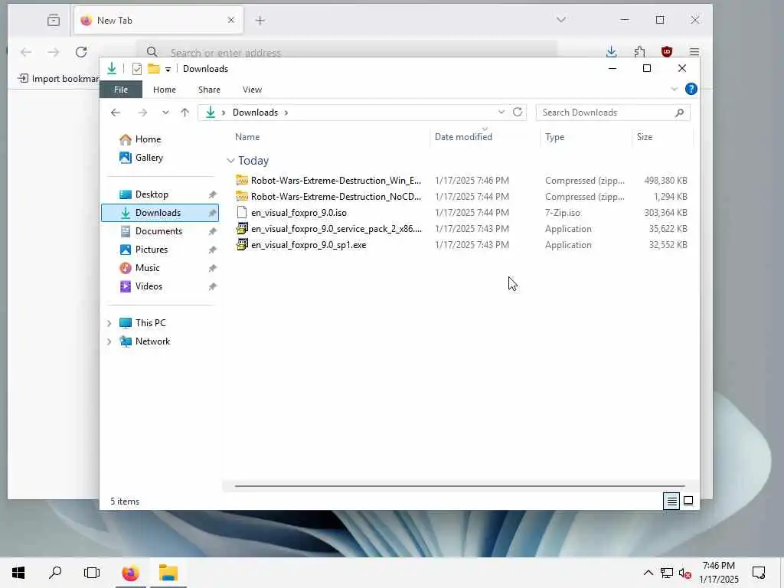The width and height of the screenshot is (784, 588).
Task: Click the Firefox address bar
Action: pos(347,52)
